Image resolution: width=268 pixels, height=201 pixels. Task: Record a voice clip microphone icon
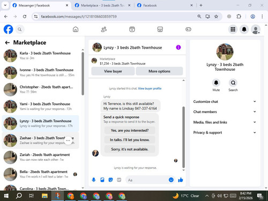coord(94,180)
